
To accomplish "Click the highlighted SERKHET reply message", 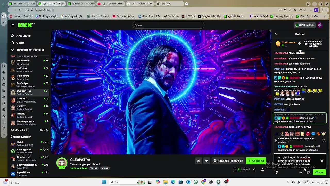I will 300,118.
